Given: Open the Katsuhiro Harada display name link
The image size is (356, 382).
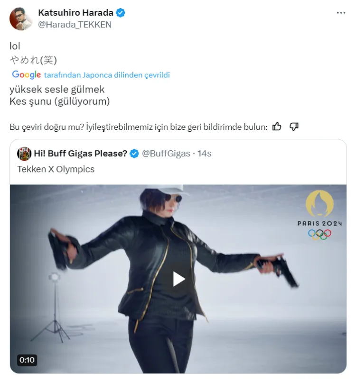Looking at the screenshot, I should click(x=76, y=13).
